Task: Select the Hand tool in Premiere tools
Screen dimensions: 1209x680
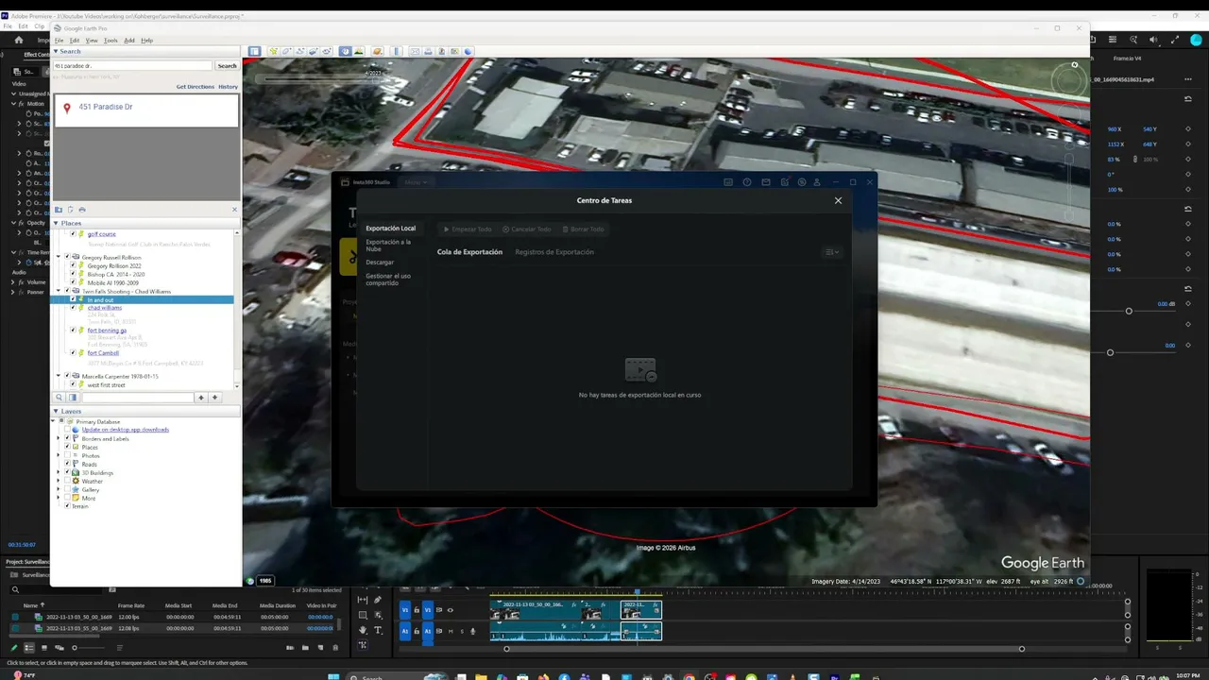Action: (x=363, y=630)
